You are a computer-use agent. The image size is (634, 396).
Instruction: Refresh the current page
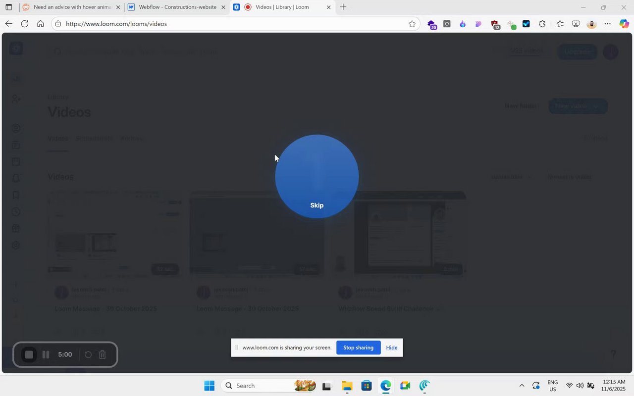(24, 24)
